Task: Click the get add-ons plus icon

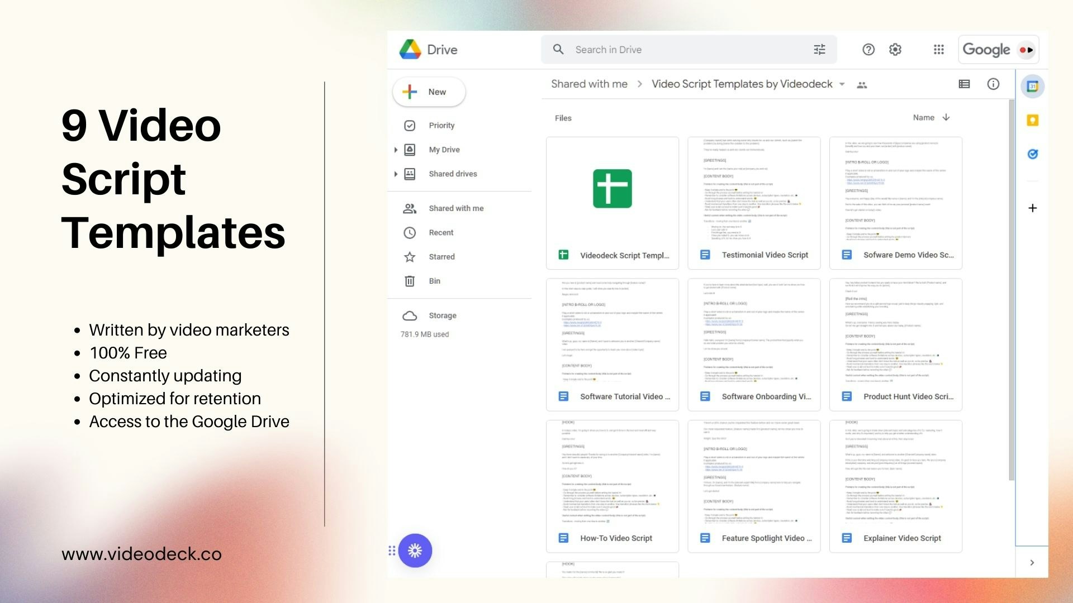Action: tap(1032, 208)
